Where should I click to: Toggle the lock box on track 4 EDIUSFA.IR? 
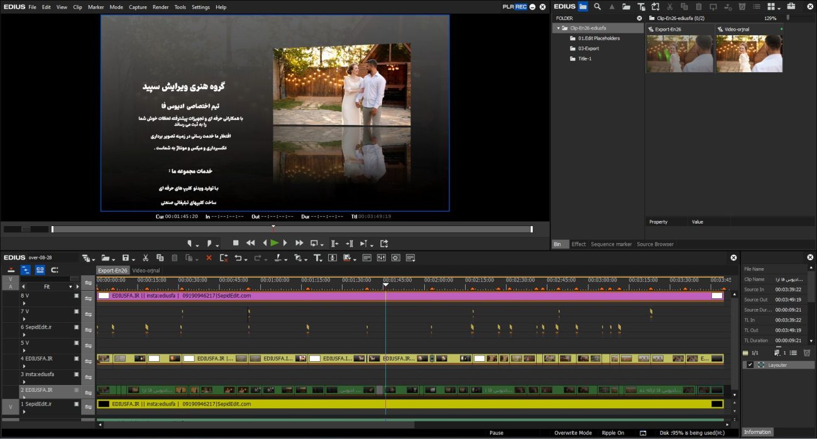pyautogui.click(x=77, y=358)
